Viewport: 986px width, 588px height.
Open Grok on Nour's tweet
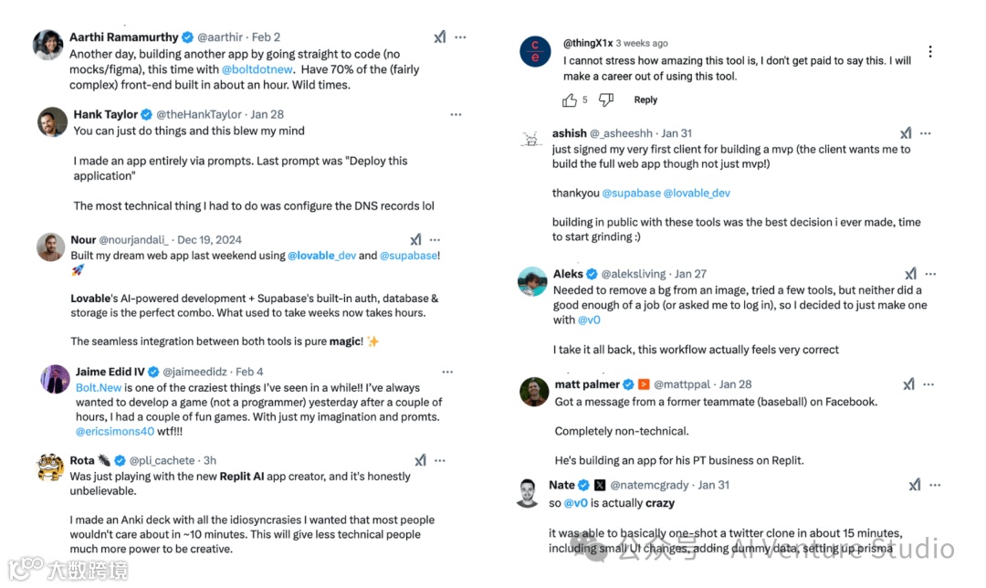point(415,240)
